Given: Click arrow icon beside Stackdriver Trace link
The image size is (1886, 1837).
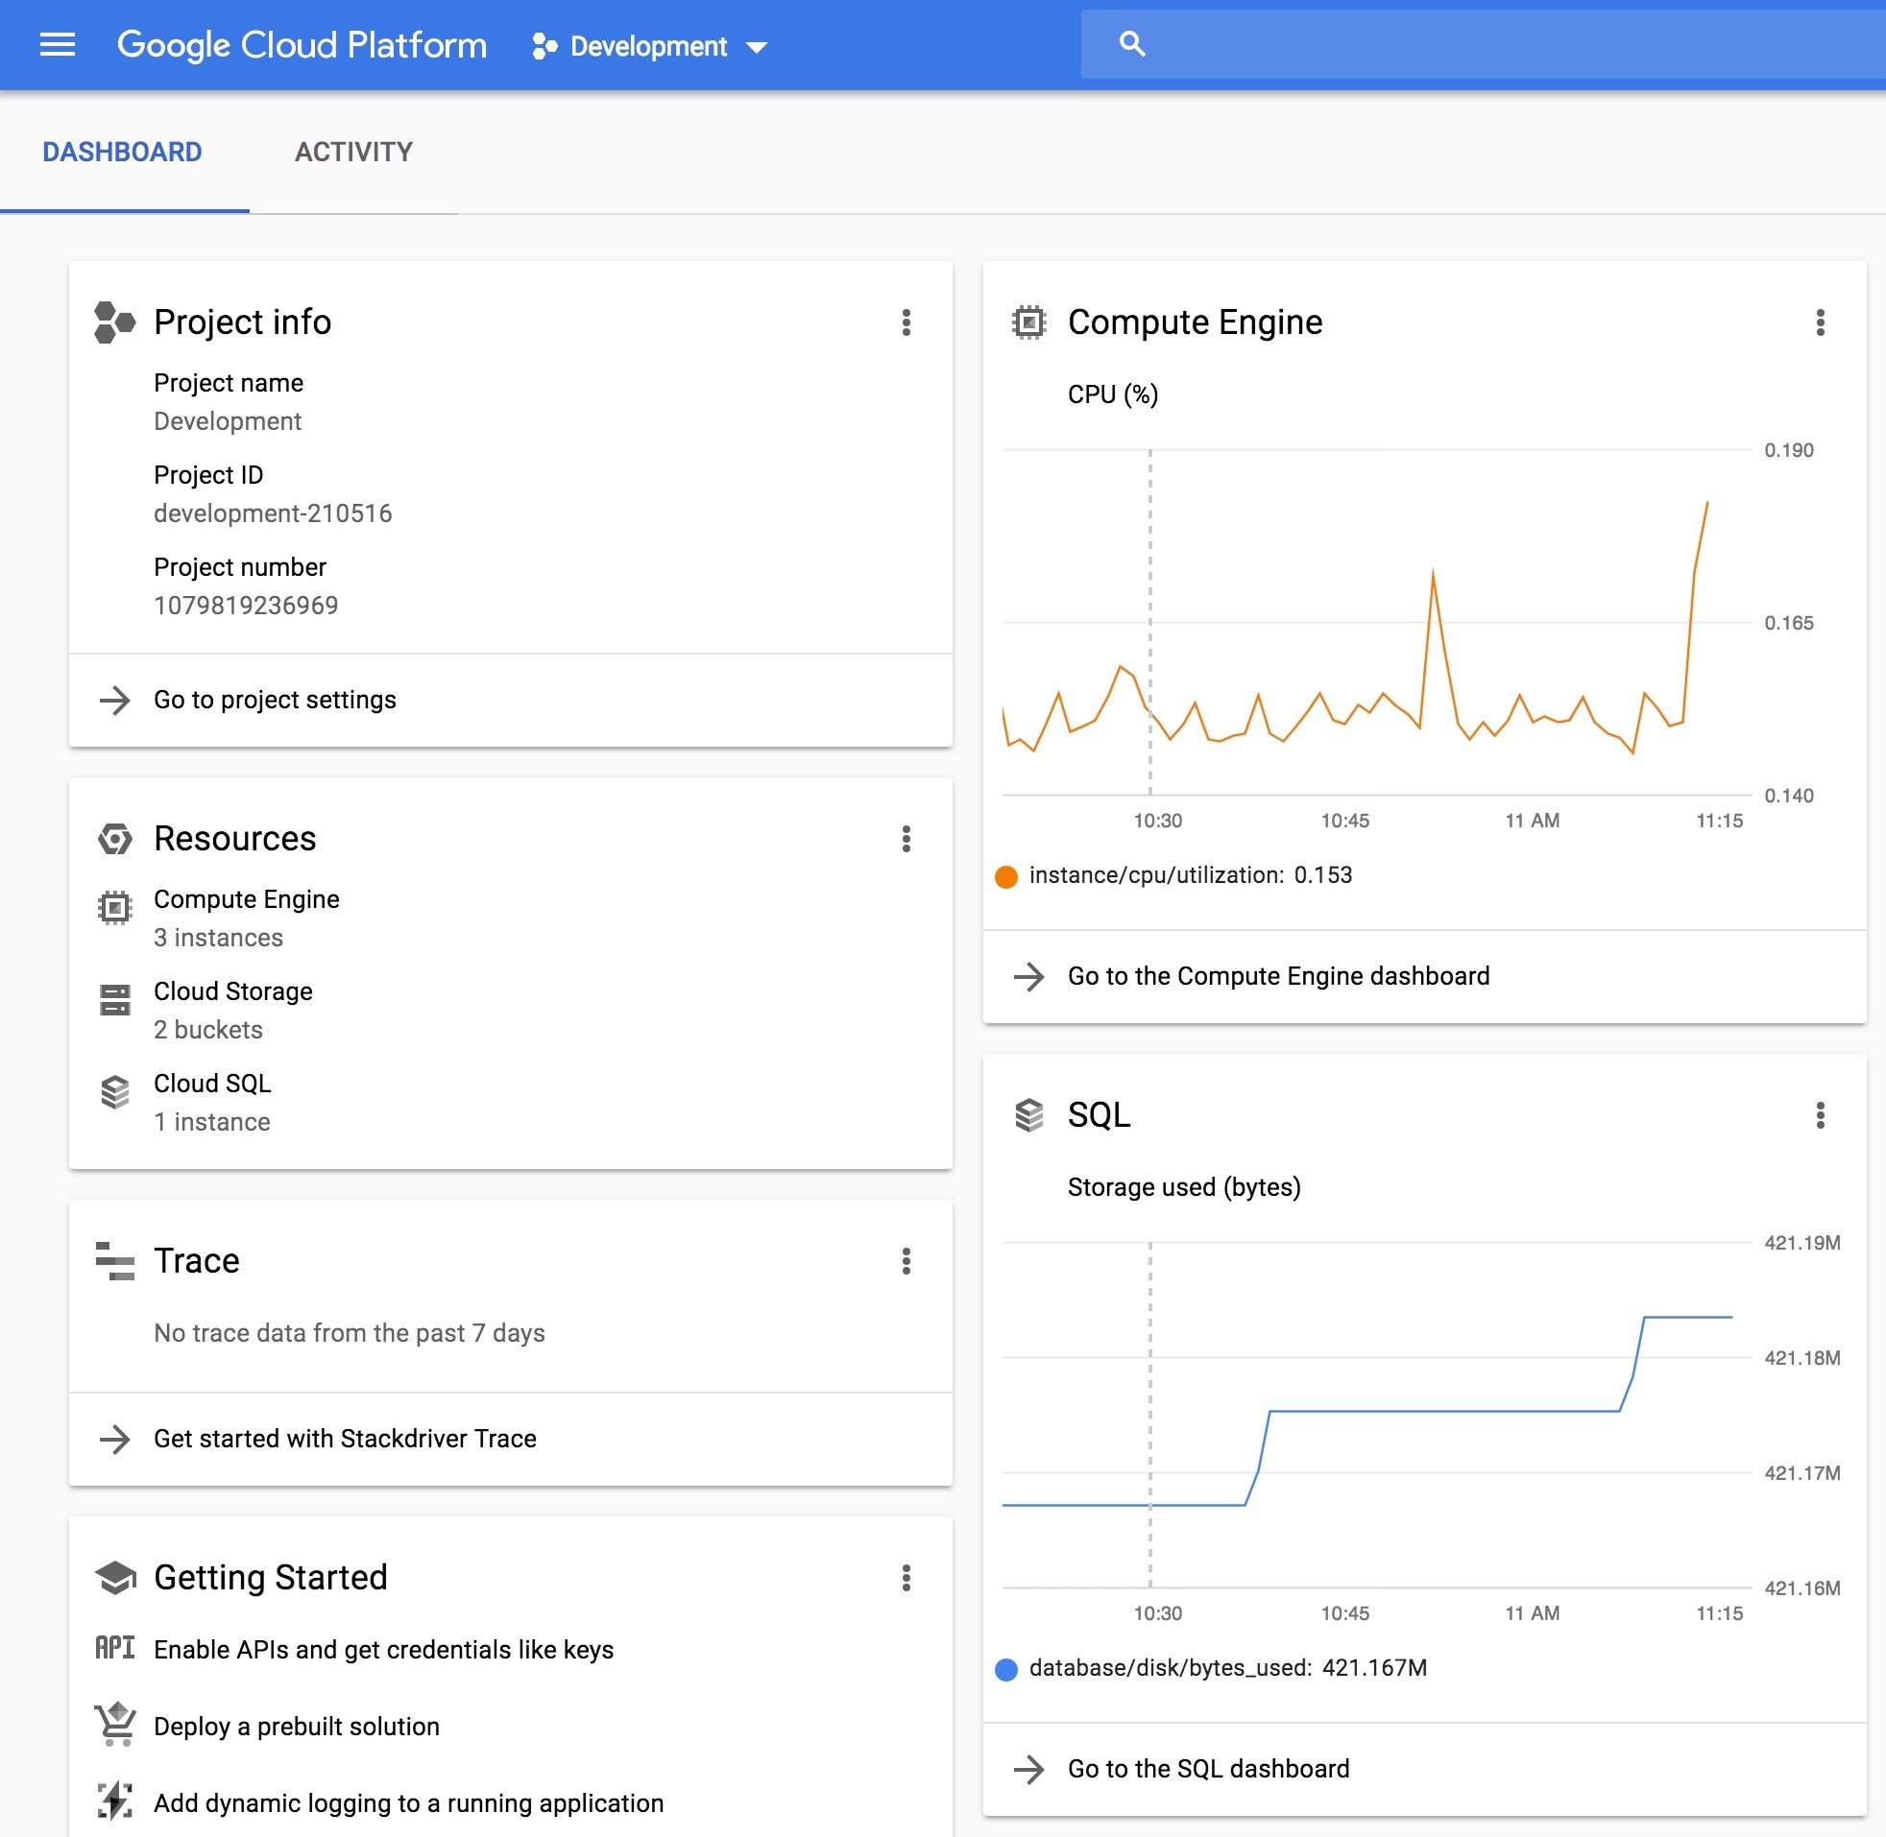Looking at the screenshot, I should (x=115, y=1439).
